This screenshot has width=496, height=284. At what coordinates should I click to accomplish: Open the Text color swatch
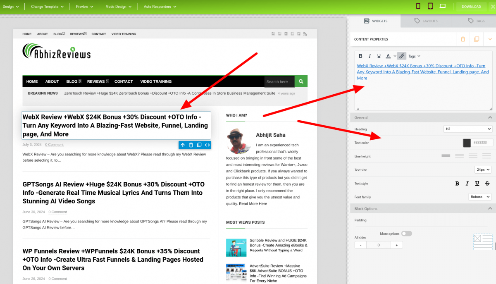pos(467,143)
